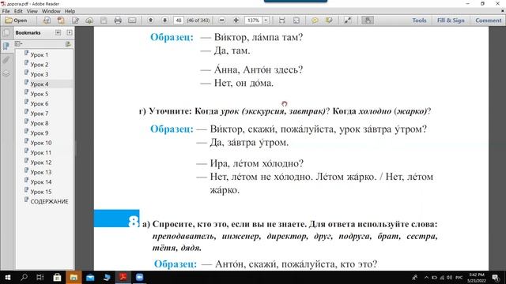Viewport: 506px width, 284px height.
Task: Go to previous page with up arrow
Action: pos(150,21)
